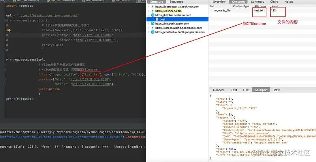Expand the https://learnreport.xiaoeknow.com host node
This screenshot has height=162, width=316.
tap(149, 7)
